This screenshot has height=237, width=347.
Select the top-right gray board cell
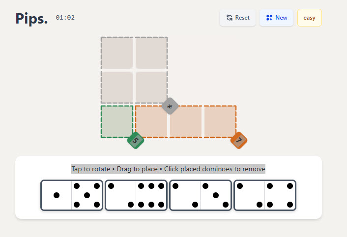click(x=151, y=53)
